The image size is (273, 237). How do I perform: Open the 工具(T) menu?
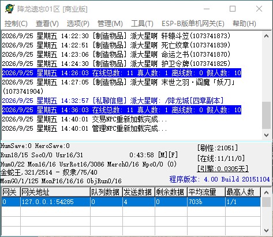point(142,24)
